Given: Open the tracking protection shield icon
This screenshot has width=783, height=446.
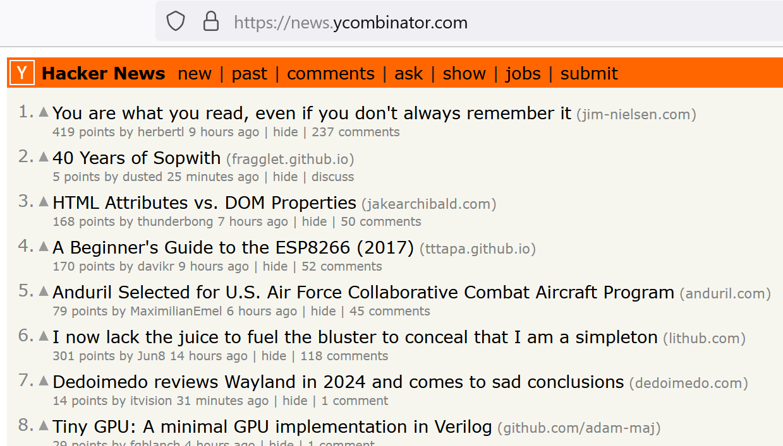Looking at the screenshot, I should click(176, 22).
